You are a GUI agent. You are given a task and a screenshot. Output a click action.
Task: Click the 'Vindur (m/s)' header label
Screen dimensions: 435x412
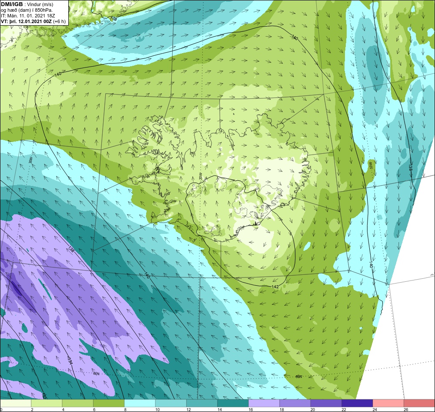[x=40, y=4]
